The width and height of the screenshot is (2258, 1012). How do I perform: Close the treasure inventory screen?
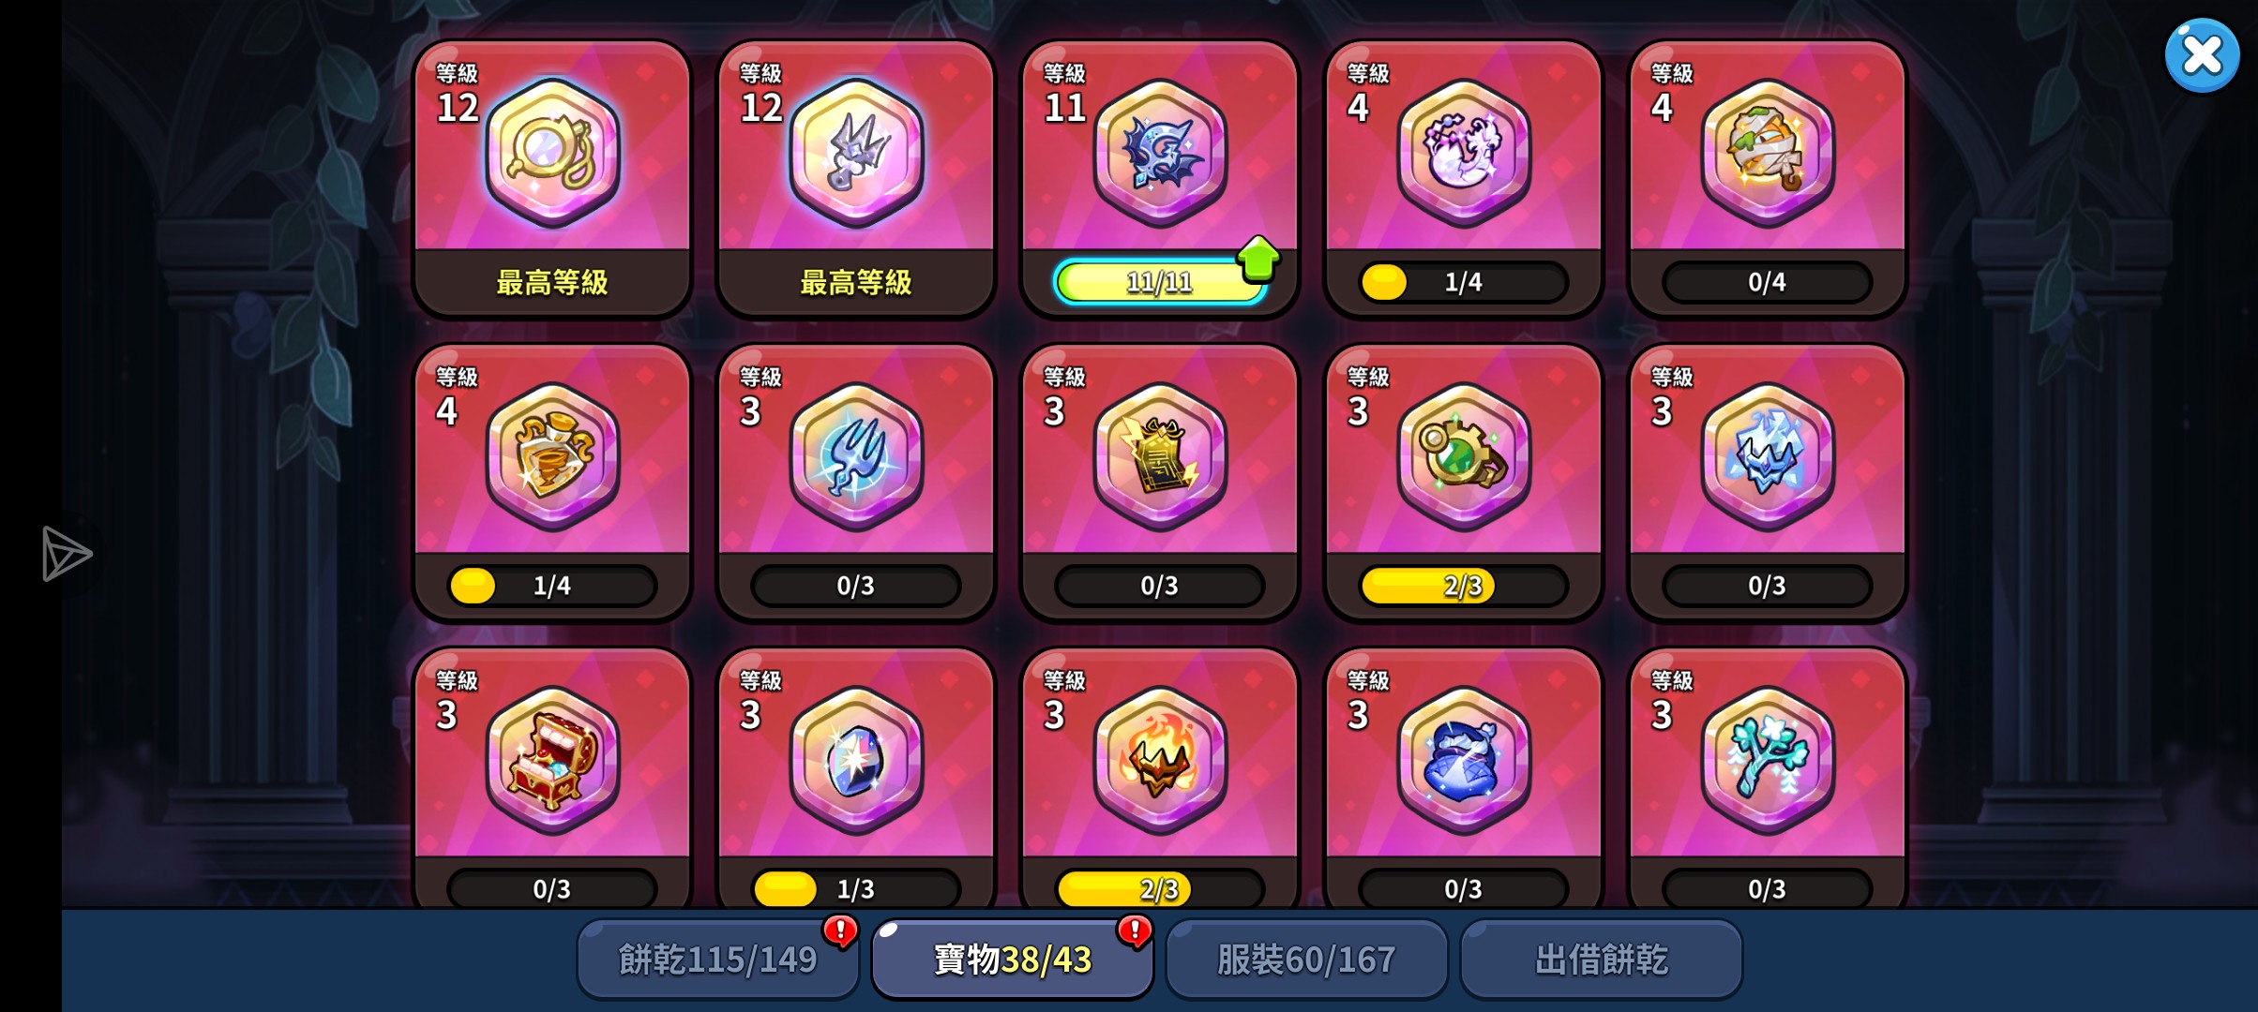tap(2202, 55)
